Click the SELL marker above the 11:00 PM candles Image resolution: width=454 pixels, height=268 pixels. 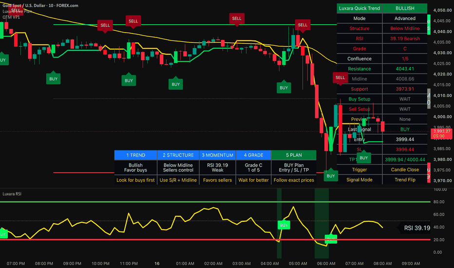(x=133, y=21)
